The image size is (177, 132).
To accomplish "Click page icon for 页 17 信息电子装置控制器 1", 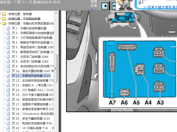I will (x=8, y=104).
